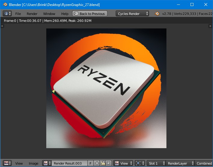Maximize the Blender window
This screenshot has height=167, width=213.
192,4
